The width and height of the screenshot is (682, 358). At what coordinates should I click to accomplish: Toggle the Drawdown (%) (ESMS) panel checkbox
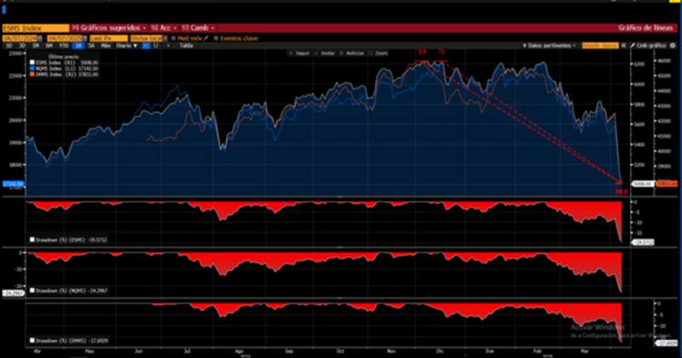click(32, 240)
